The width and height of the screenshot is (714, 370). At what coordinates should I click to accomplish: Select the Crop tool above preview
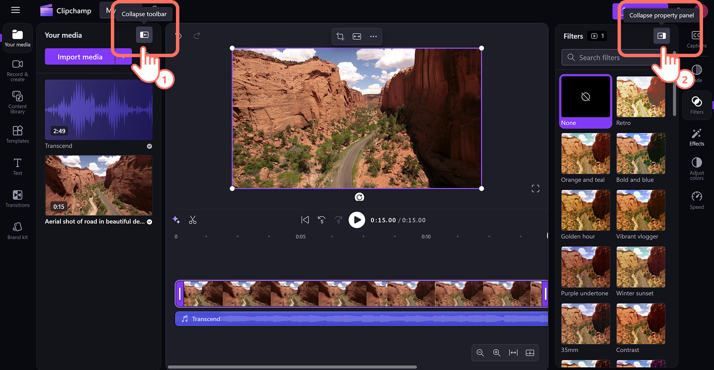click(x=340, y=36)
